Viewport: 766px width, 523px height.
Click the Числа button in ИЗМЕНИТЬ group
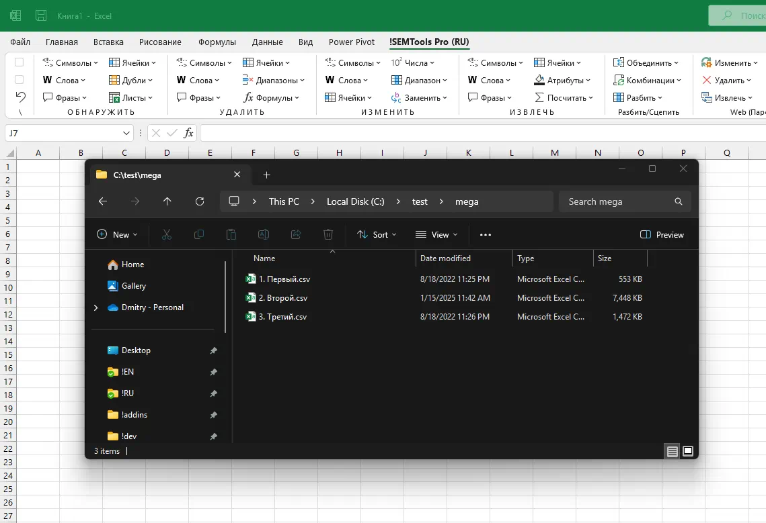point(413,62)
